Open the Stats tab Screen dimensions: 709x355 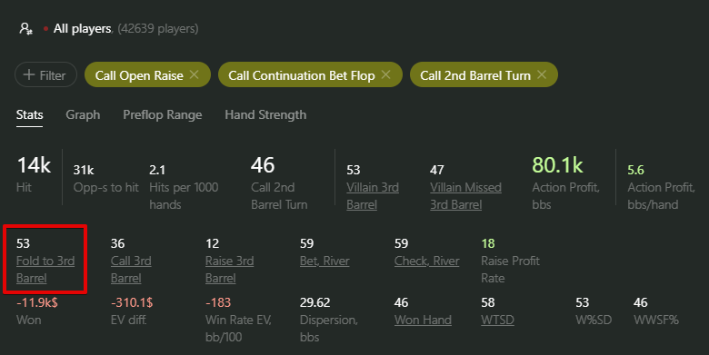pos(29,114)
